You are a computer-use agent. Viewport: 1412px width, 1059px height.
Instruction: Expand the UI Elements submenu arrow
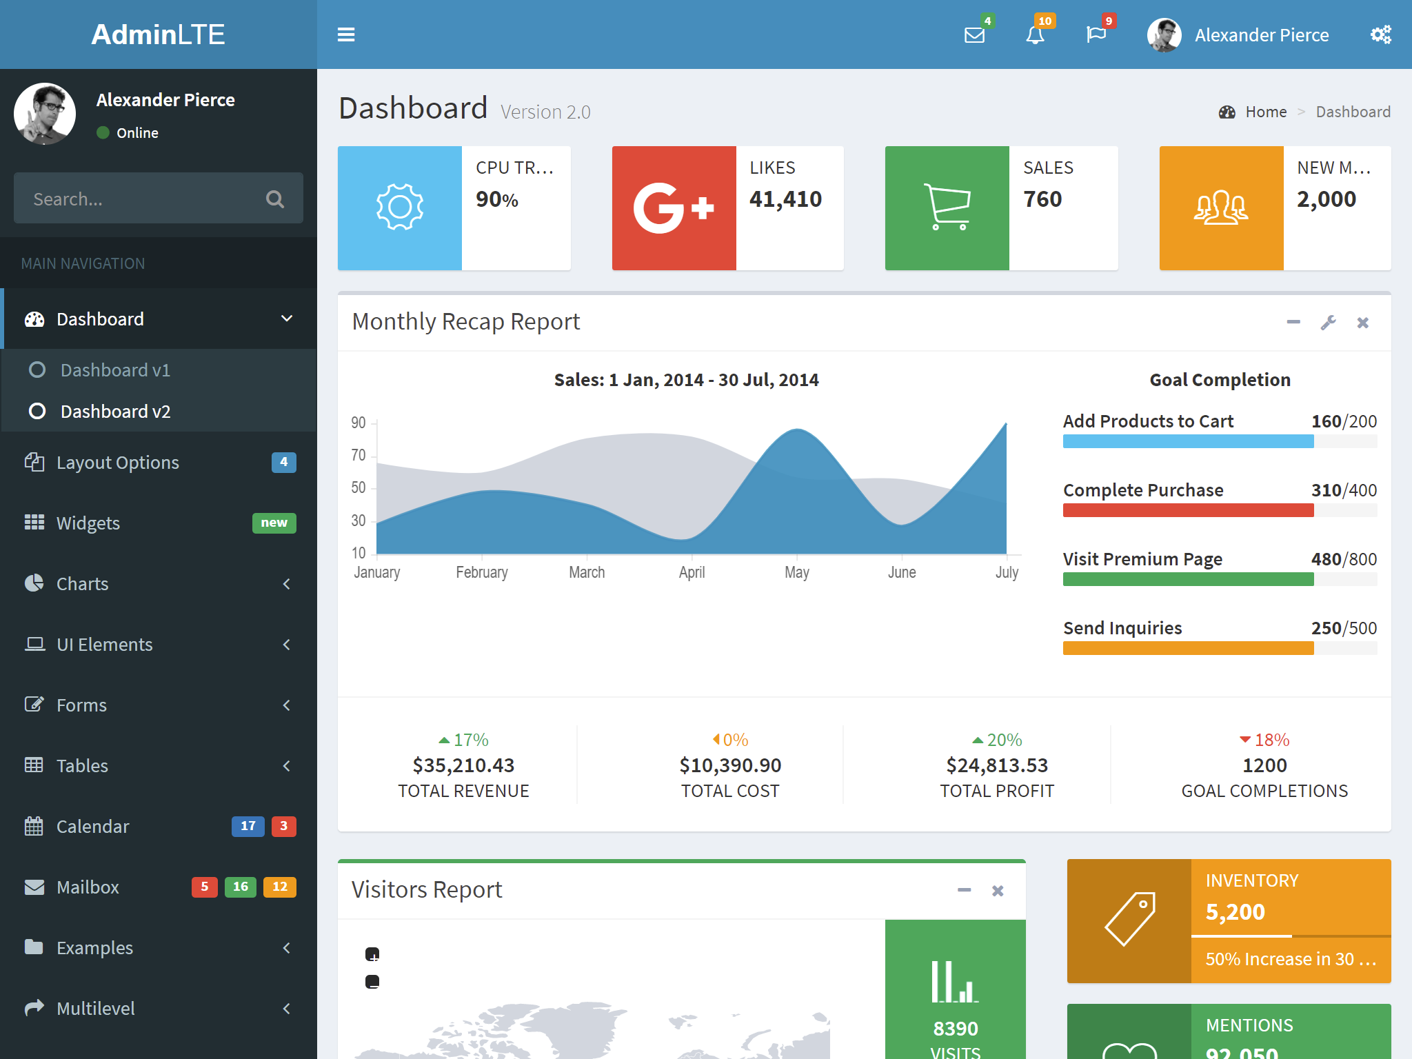[x=287, y=644]
